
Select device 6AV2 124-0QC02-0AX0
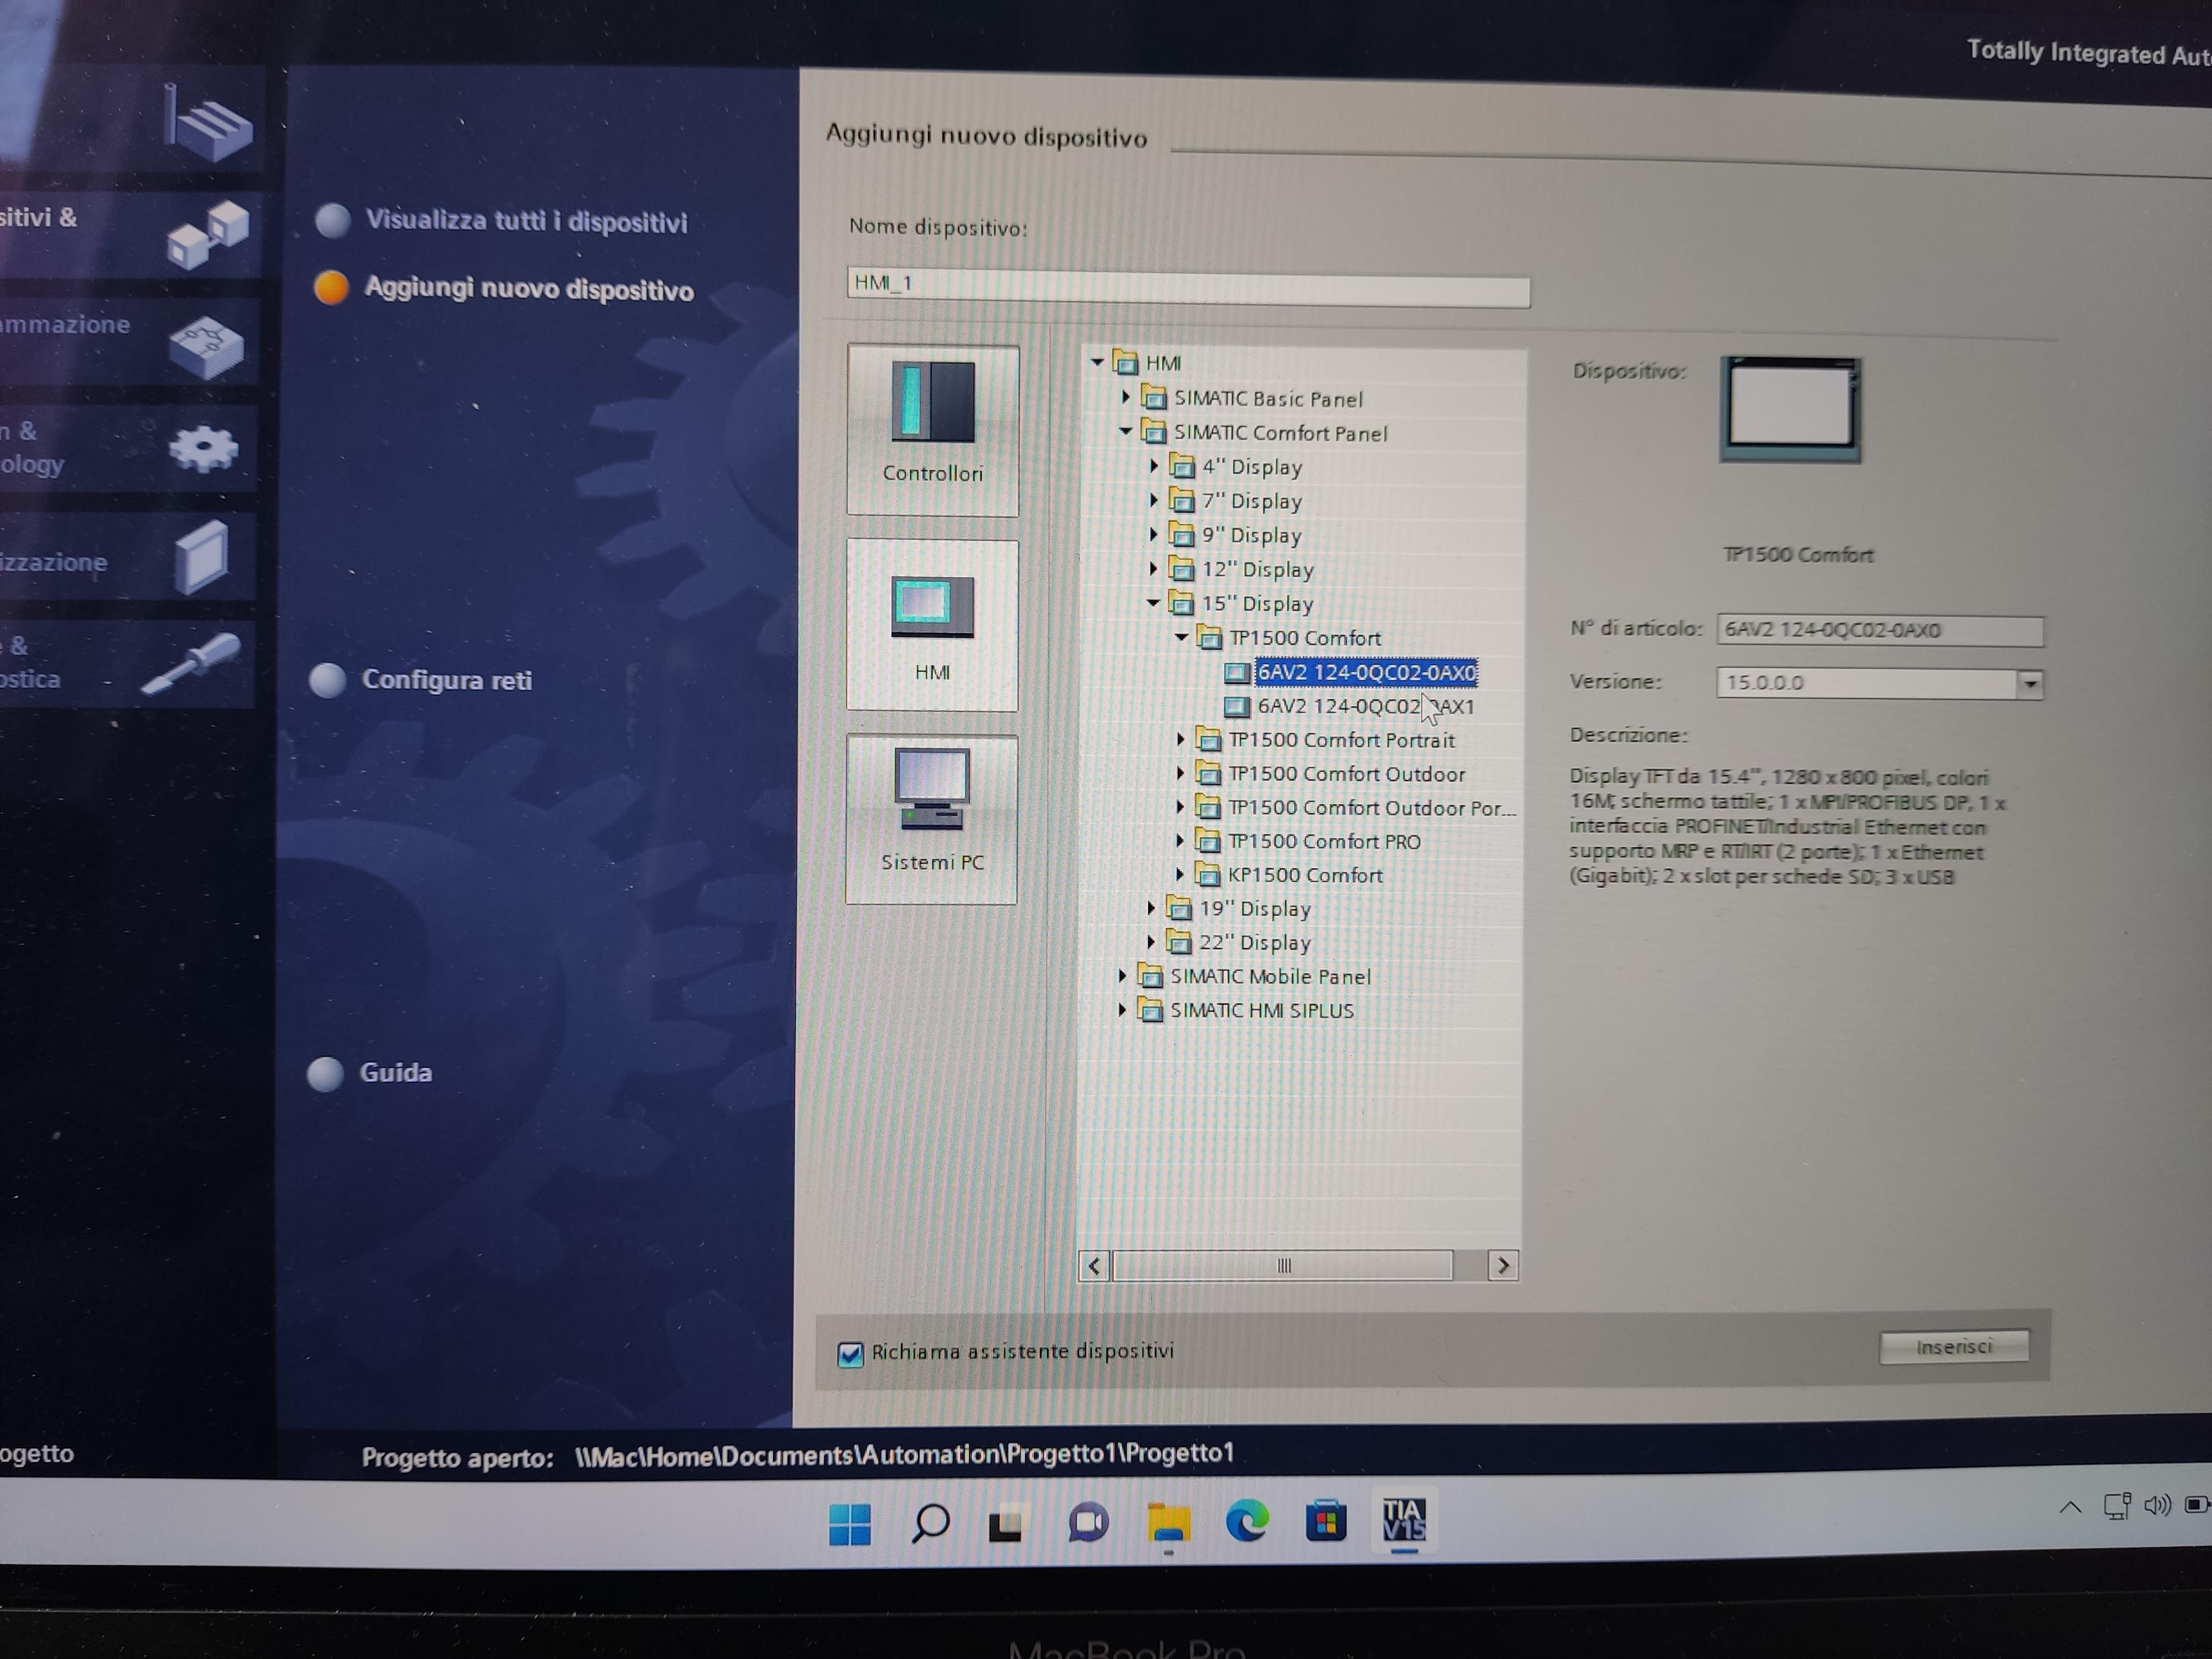pos(1366,672)
